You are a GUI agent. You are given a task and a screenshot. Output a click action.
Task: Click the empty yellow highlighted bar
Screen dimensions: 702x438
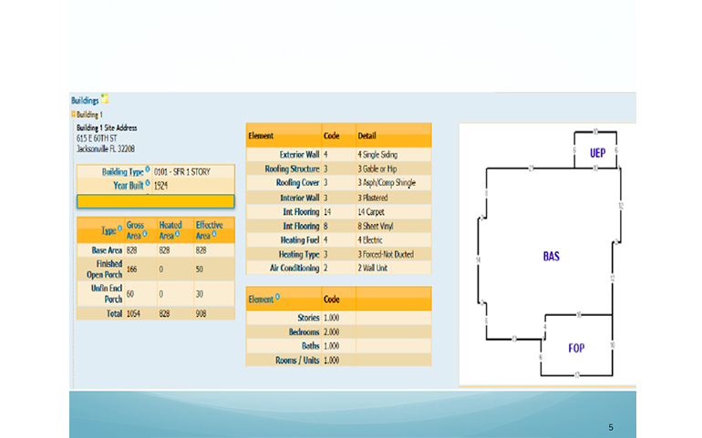pyautogui.click(x=155, y=201)
